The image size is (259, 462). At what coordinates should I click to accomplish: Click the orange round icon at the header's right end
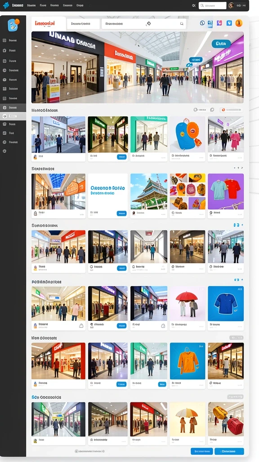pyautogui.click(x=239, y=23)
